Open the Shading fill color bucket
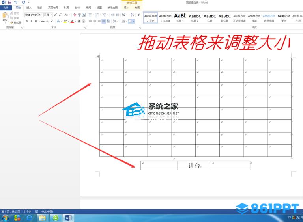This screenshot has height=222, width=303. pos(123,21)
